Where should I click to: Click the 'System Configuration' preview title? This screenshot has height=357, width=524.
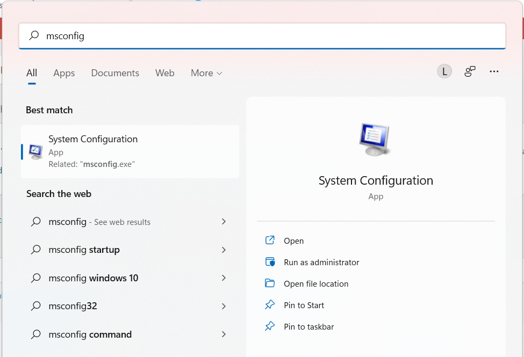tap(376, 181)
